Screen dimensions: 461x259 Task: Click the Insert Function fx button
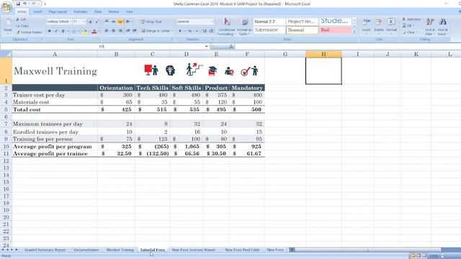231,46
